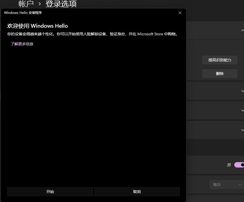Click the 欢迎使用 Windows Hello heading
This screenshot has height=202, width=244.
point(37,26)
